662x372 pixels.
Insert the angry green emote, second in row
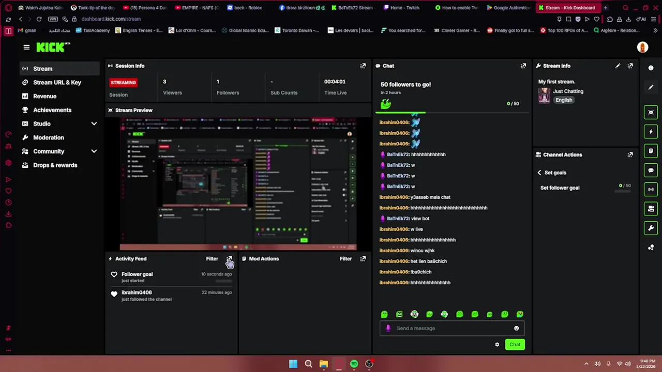coord(399,314)
